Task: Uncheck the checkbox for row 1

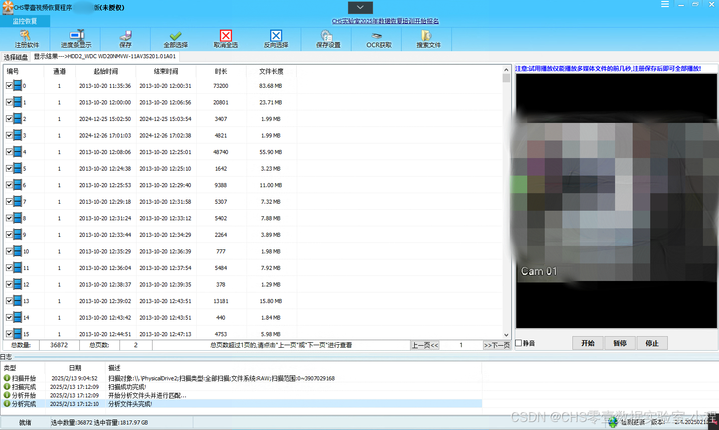Action: 9,102
